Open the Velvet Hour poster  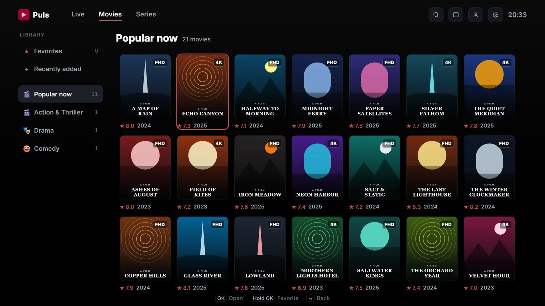489,249
